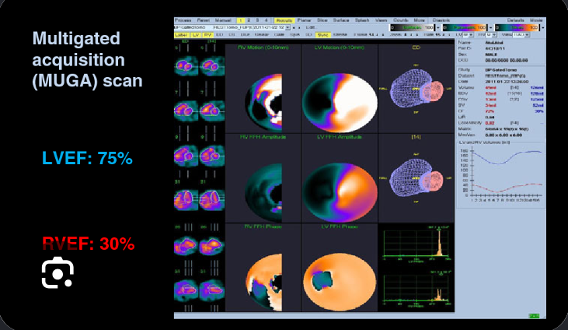Open Parametric color scale dropdown arrow
Screen dimensions: 568x330
click(x=490, y=27)
